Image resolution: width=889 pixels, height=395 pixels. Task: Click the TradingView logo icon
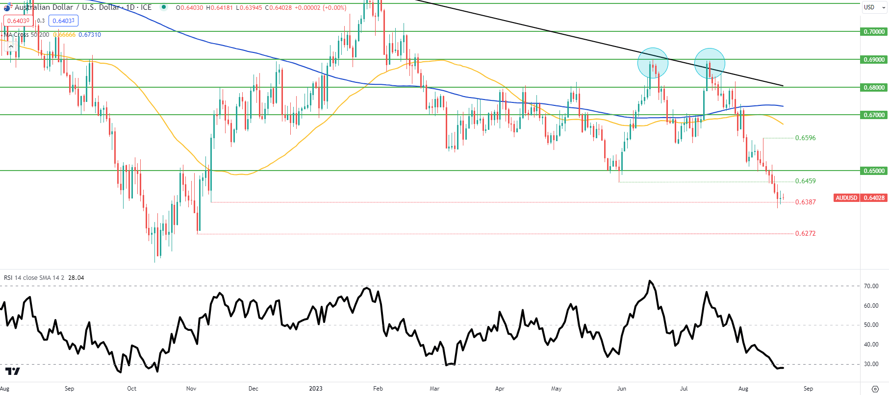point(12,371)
